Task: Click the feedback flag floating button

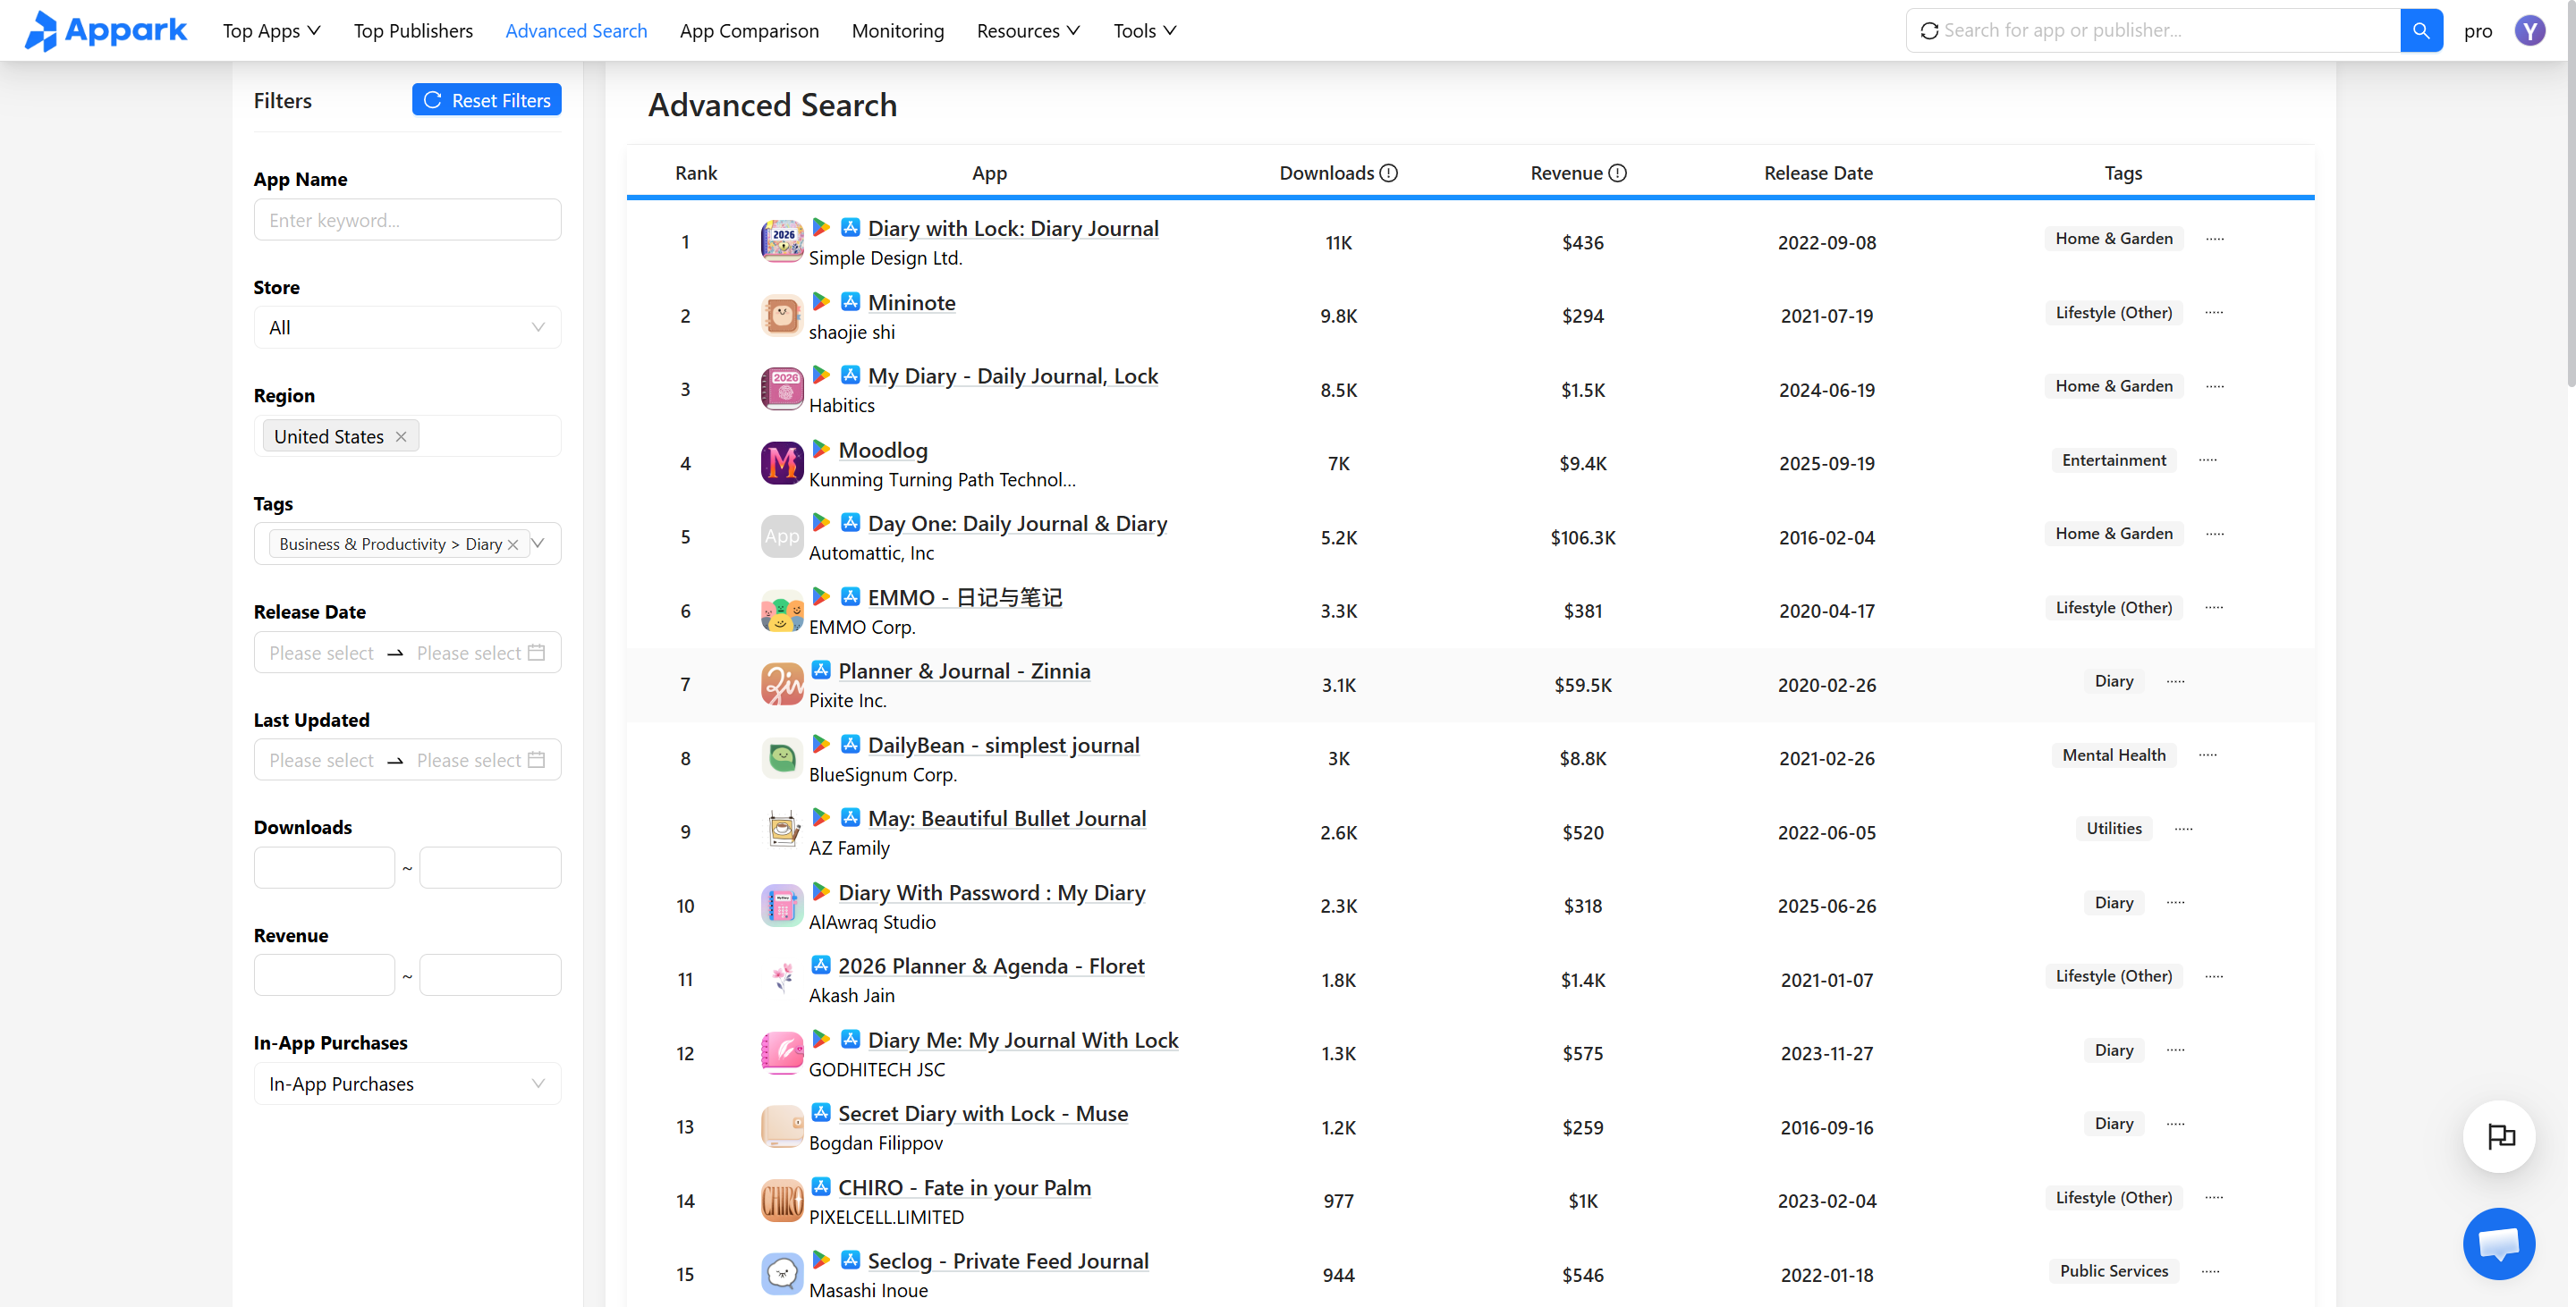Action: (2500, 1136)
